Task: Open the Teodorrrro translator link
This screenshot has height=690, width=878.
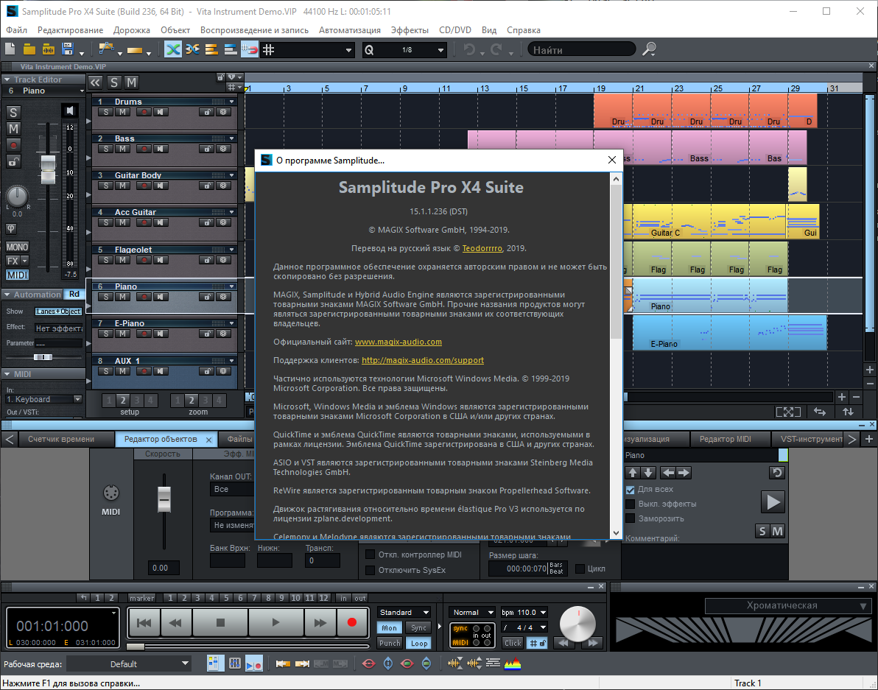Action: (x=482, y=248)
